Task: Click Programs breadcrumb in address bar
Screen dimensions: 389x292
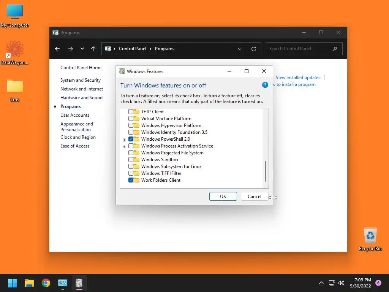Action: click(x=164, y=49)
